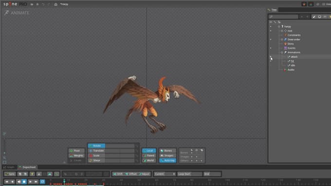331x186 pixels.
Task: Click the Offset keys button
Action: click(x=131, y=174)
